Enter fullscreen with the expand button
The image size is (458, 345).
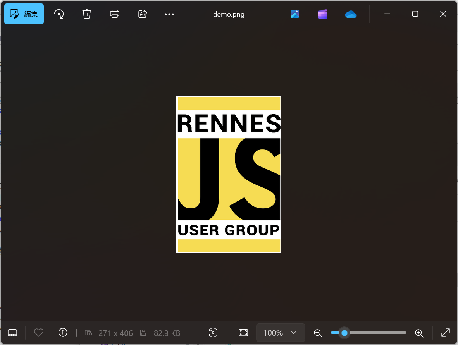pos(445,333)
